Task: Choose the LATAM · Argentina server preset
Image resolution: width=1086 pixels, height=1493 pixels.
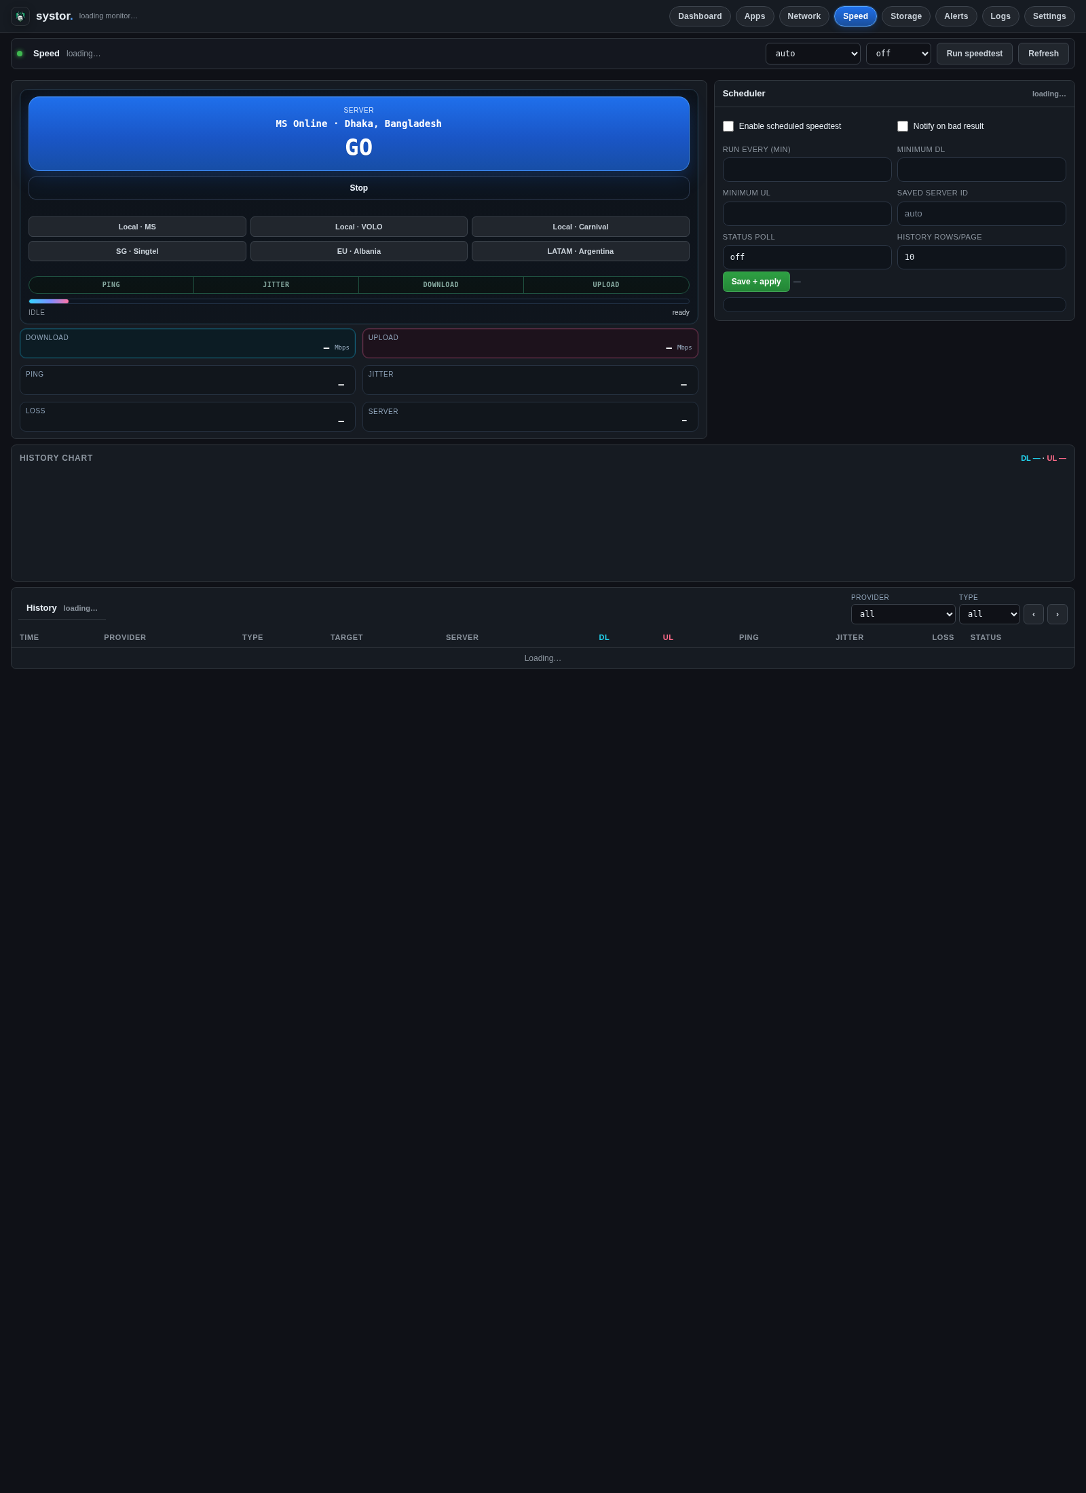Action: pyautogui.click(x=580, y=251)
